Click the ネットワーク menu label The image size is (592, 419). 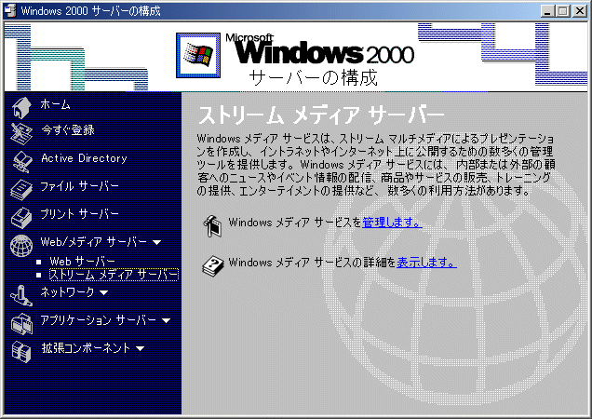point(67,292)
